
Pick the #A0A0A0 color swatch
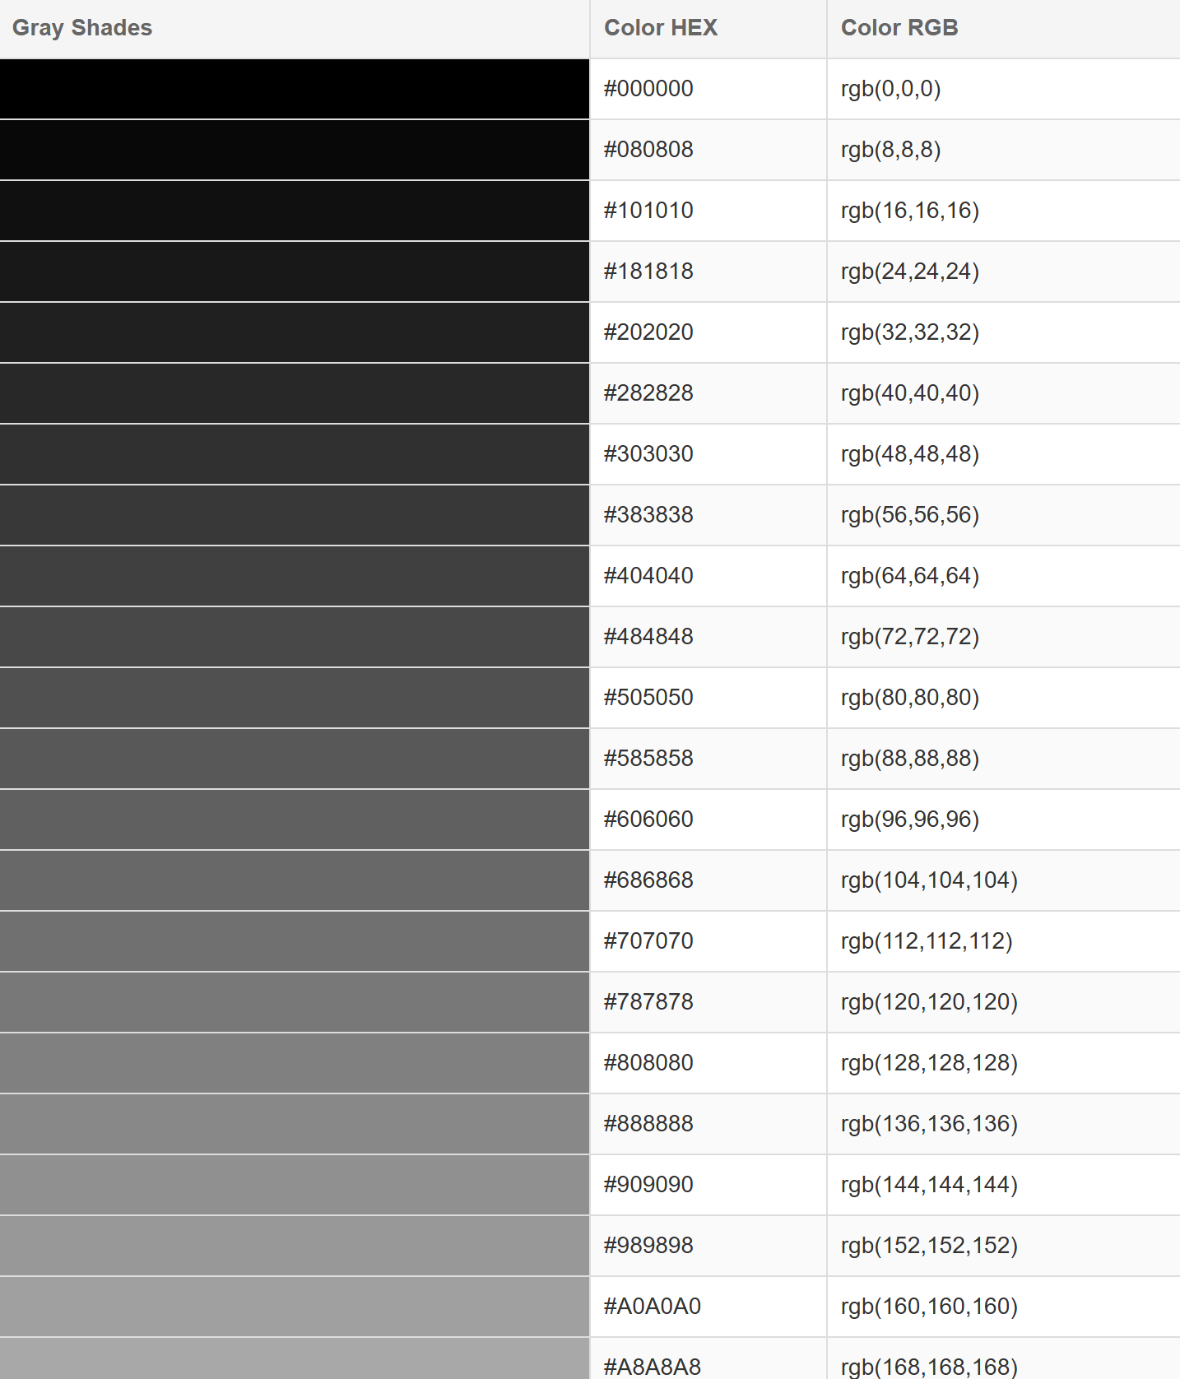coord(295,1307)
